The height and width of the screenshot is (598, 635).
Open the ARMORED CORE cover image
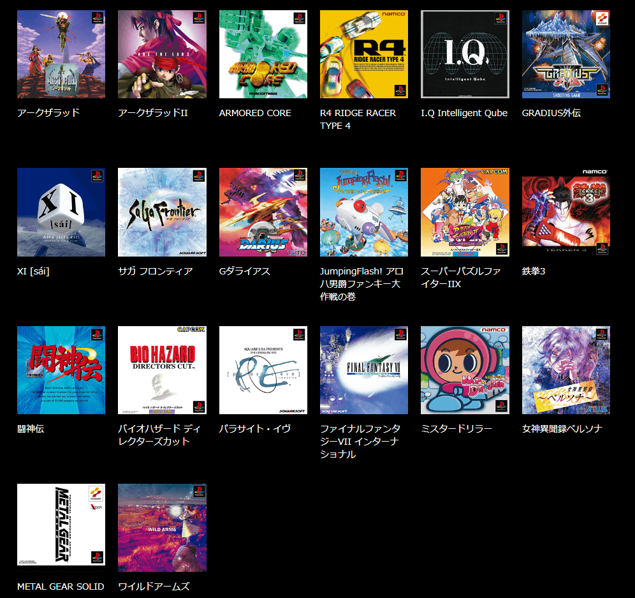tap(262, 54)
